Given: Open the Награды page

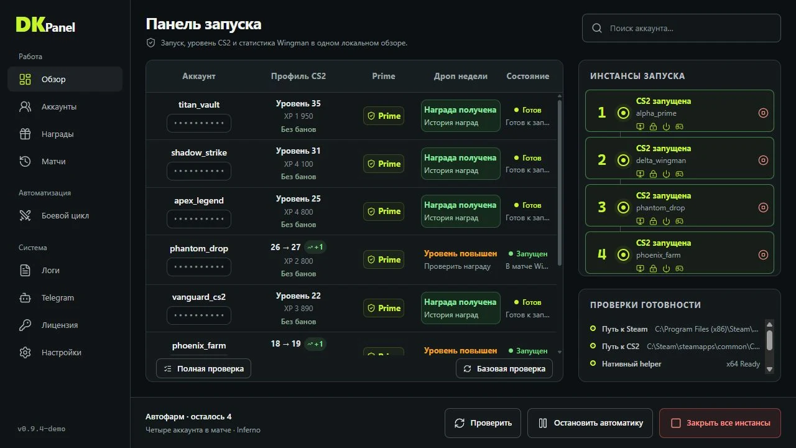Looking at the screenshot, I should pyautogui.click(x=65, y=134).
